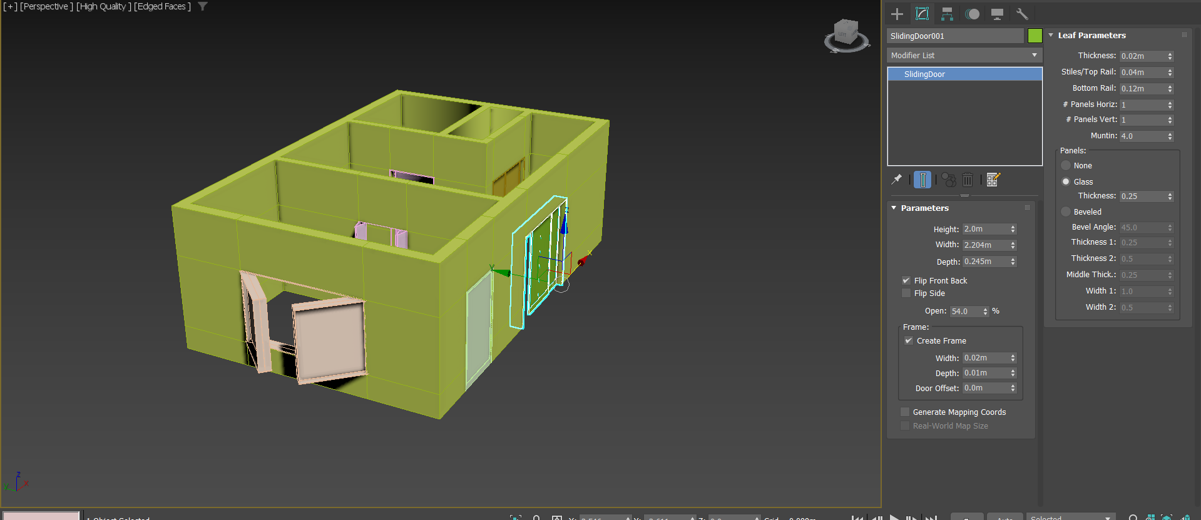This screenshot has width=1201, height=520.
Task: Switch to the Modify panel tab
Action: [922, 14]
